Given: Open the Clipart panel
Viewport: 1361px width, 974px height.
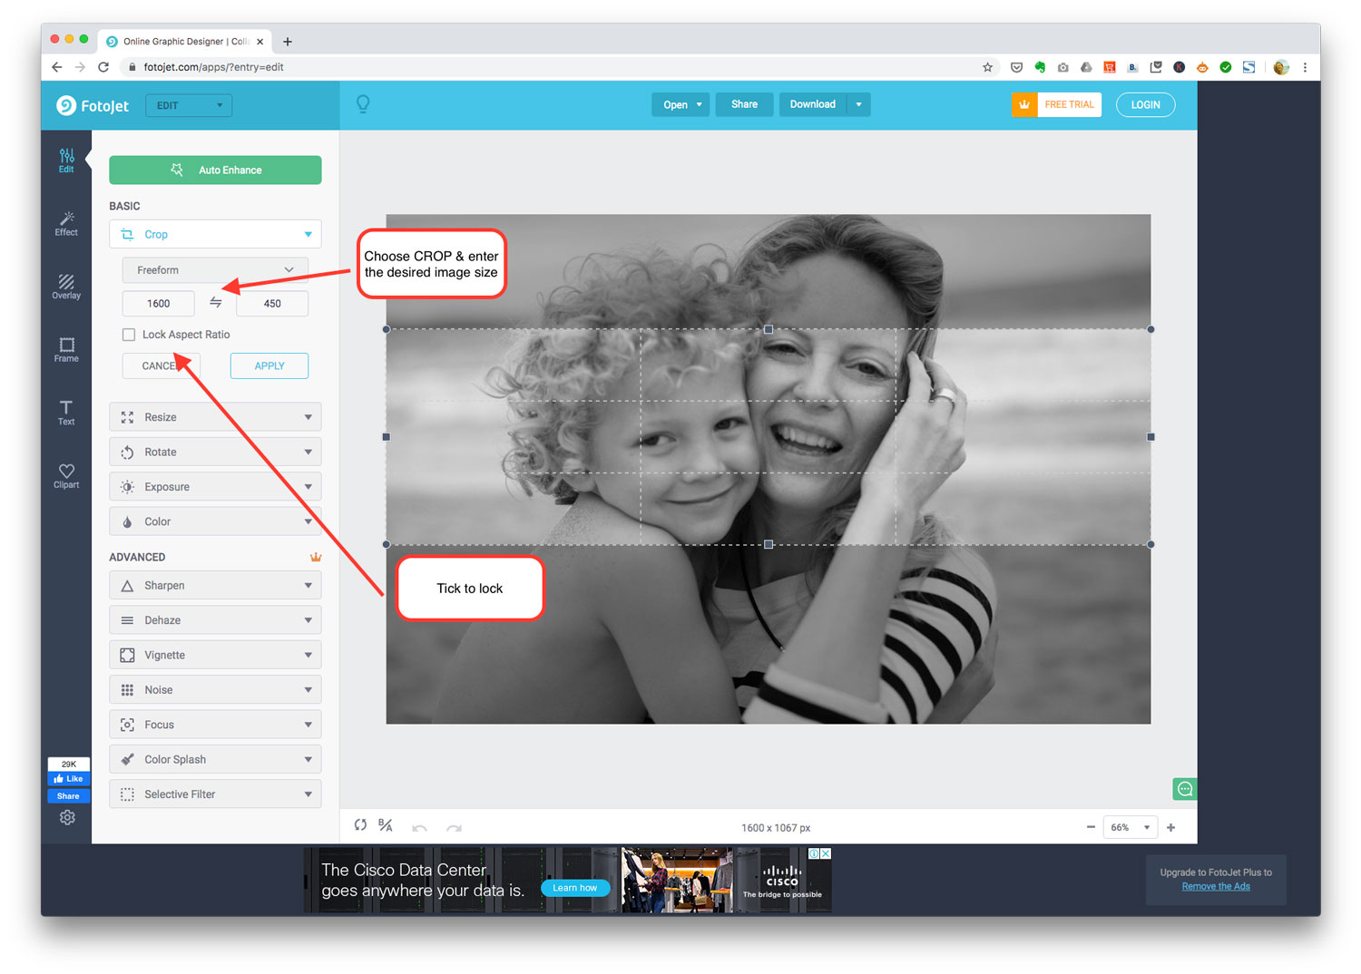Looking at the screenshot, I should [66, 474].
